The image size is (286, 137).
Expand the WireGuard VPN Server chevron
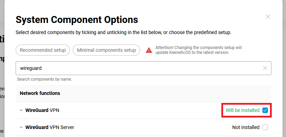coord(21,127)
